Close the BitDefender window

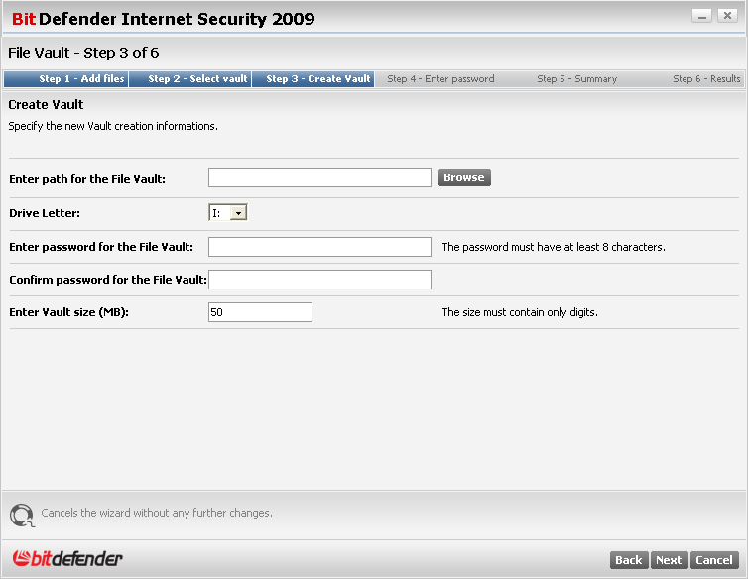tap(727, 16)
